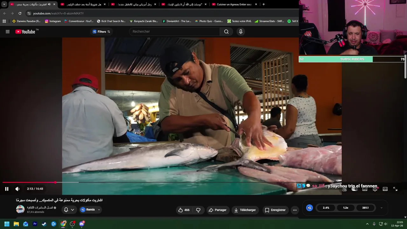The height and width of the screenshot is (229, 407).
Task: Toggle the autoplay switch in player
Action: pyautogui.click(x=355, y=189)
